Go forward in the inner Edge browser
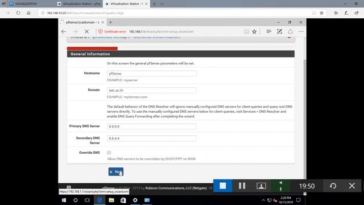This screenshot has height=205, width=364. 75,32
